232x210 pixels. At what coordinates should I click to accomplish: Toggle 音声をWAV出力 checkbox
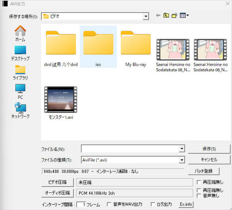109,205
